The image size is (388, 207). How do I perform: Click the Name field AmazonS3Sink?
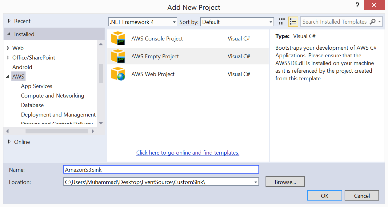pos(161,169)
